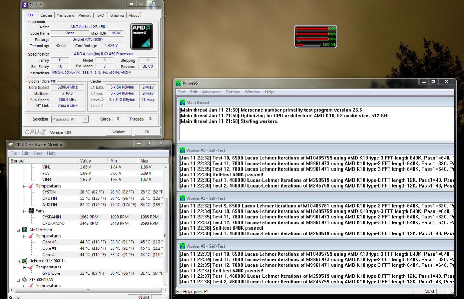
Task: Select the SYSTIN temperature row
Action: coord(86,192)
